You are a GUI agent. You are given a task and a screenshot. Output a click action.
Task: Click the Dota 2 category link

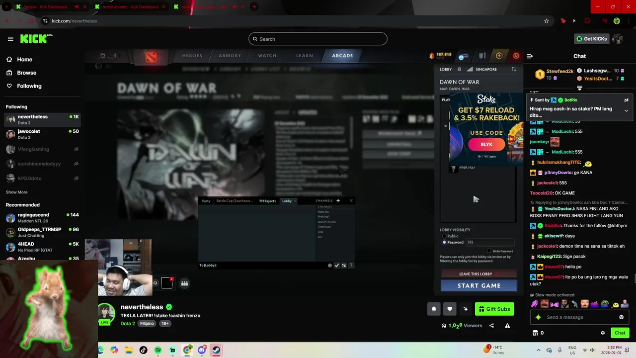pyautogui.click(x=128, y=323)
